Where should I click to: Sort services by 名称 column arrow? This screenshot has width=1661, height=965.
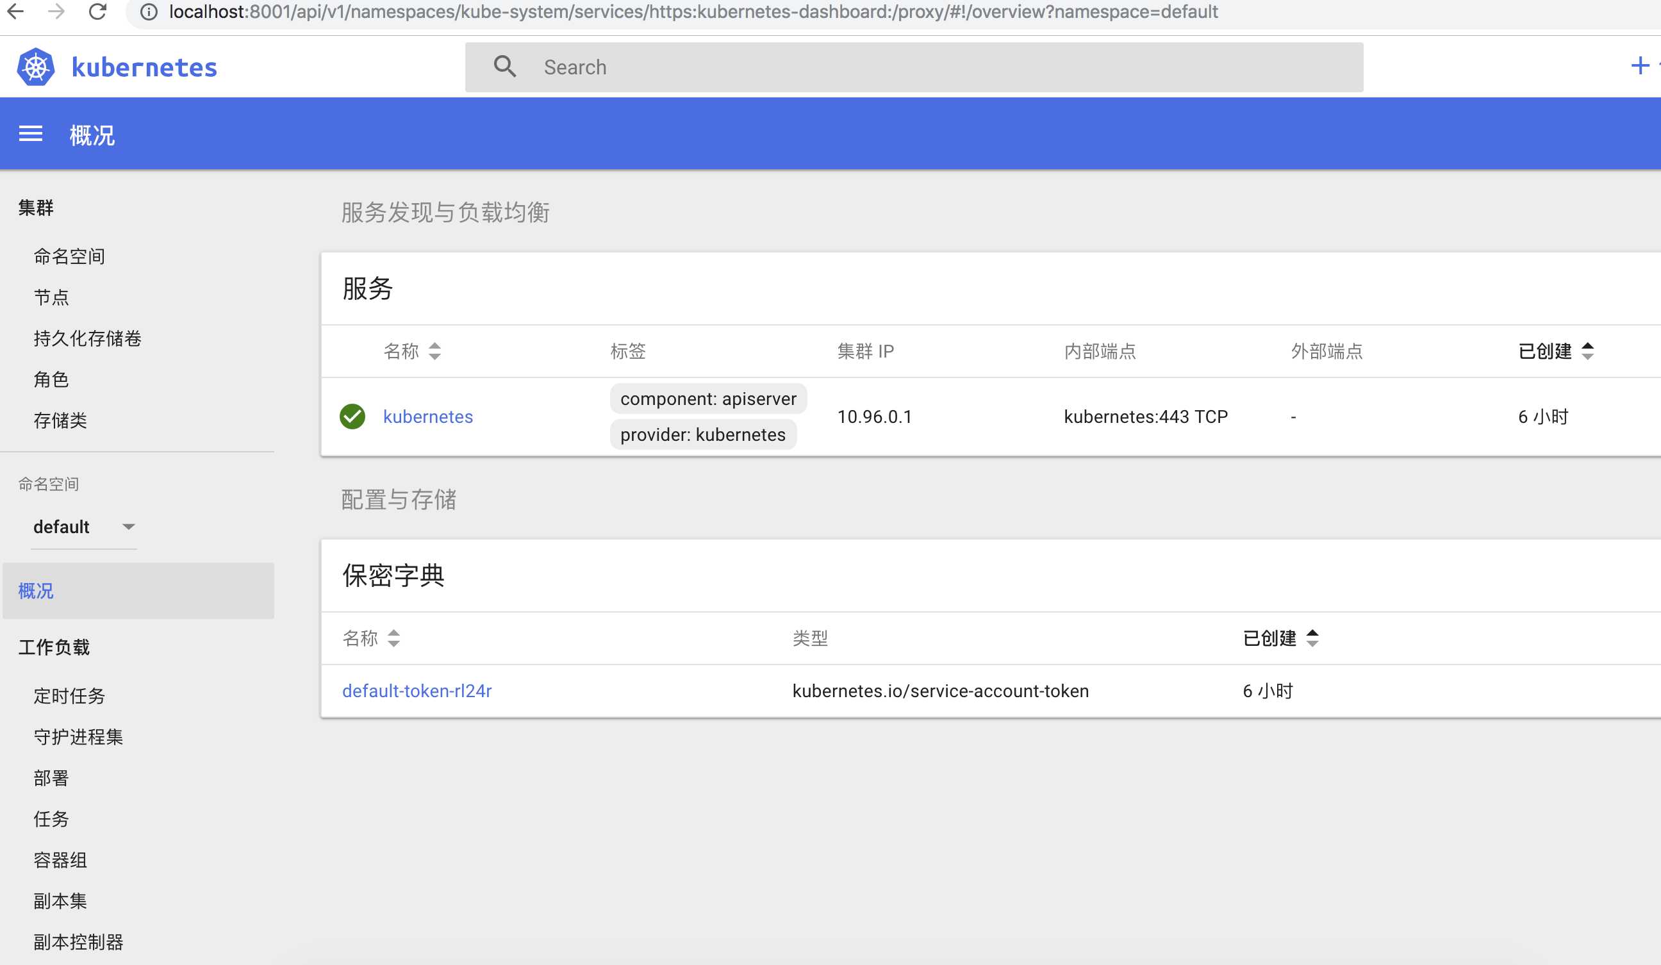pos(434,351)
